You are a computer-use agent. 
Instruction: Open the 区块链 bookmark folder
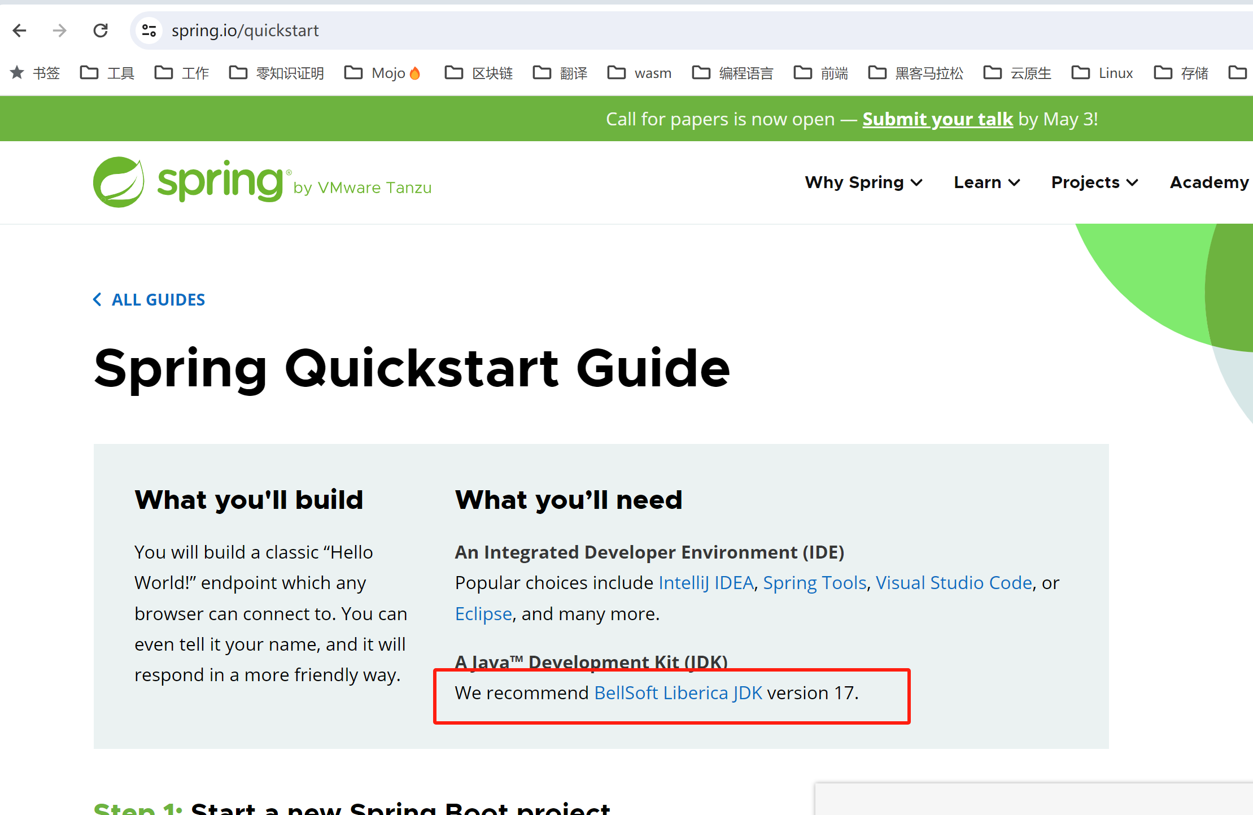tap(479, 73)
